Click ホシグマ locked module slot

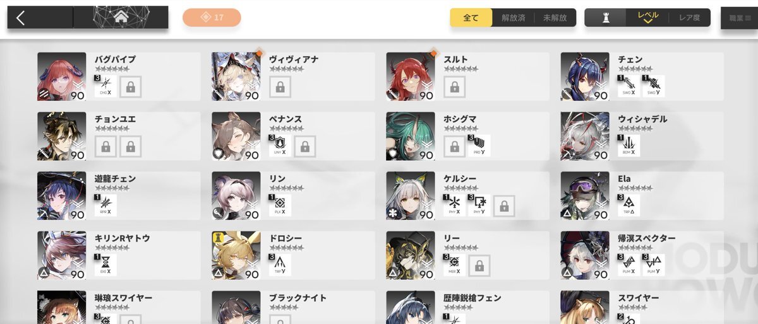pos(454,146)
